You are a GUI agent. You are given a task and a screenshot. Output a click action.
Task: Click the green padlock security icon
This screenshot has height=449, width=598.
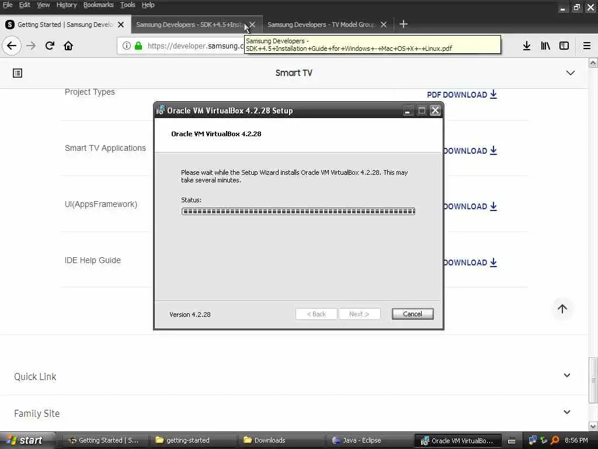(138, 46)
